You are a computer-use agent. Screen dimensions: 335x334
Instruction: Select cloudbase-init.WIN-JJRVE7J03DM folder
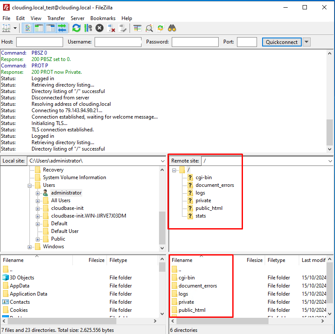coord(89,216)
